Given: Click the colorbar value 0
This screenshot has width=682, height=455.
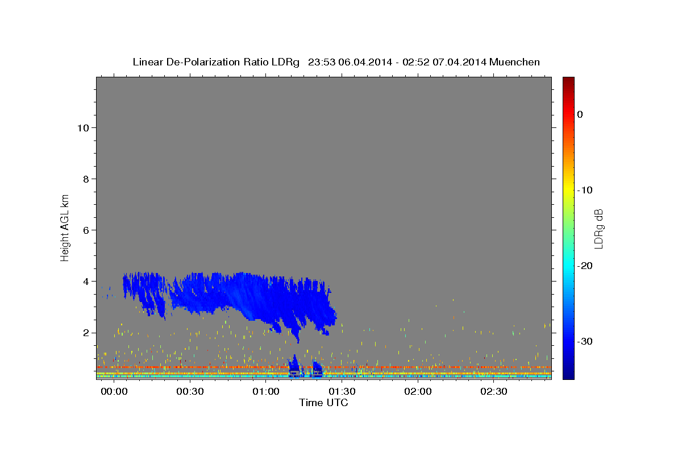Looking at the screenshot, I should (580, 114).
